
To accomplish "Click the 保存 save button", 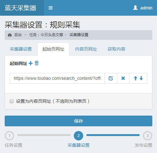I will coord(78,121).
